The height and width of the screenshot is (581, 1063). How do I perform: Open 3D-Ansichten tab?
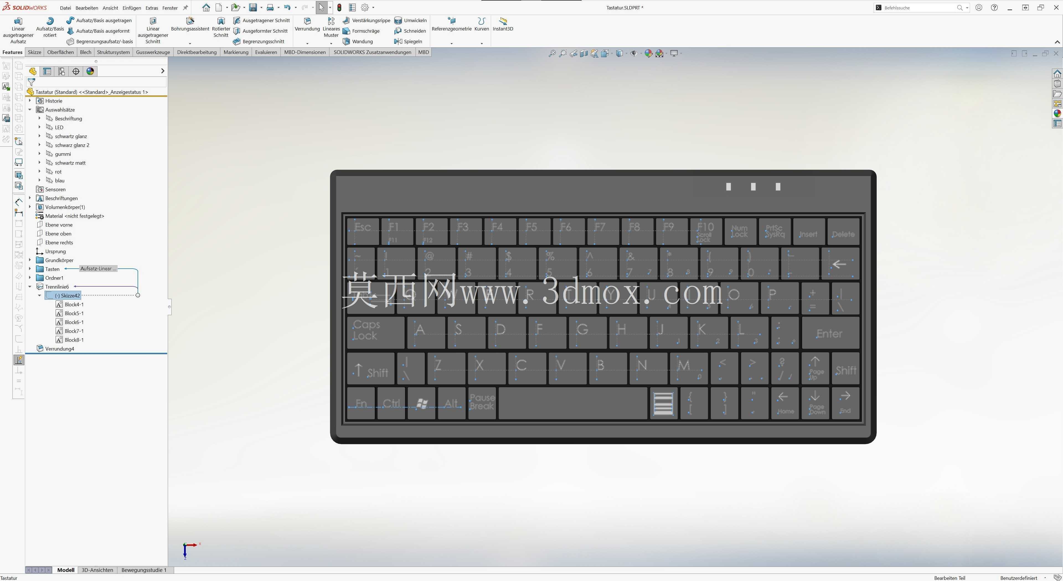[97, 570]
